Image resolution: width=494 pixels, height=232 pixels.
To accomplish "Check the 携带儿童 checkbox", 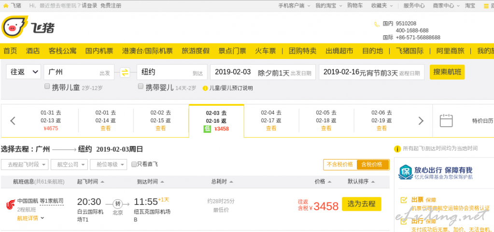I will (47, 86).
